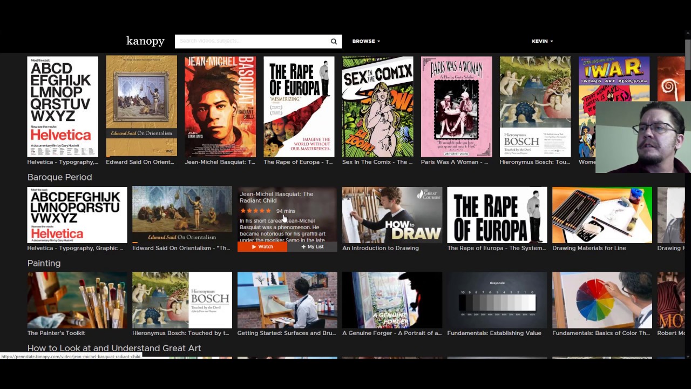Click 'An Introduction to Drawing' title text
Viewport: 691px width, 389px height.
pyautogui.click(x=381, y=248)
